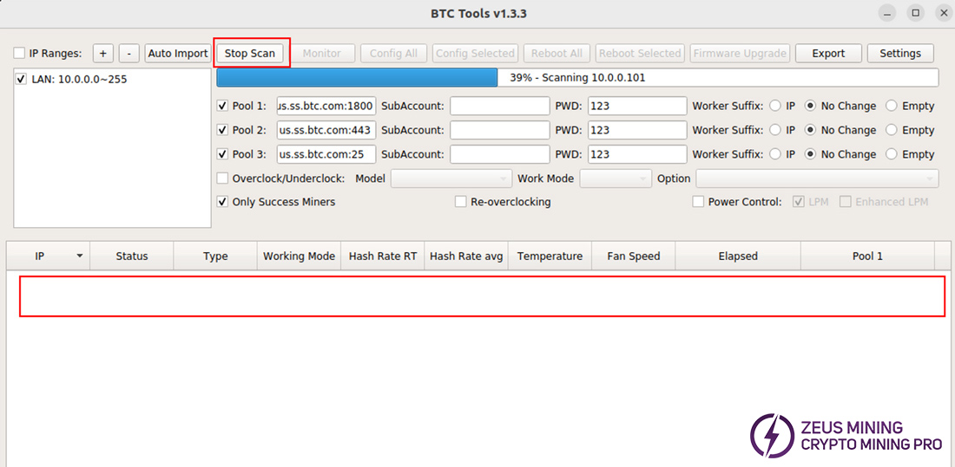Select IP worker suffix for Pool 1
This screenshot has width=955, height=467.
click(774, 107)
